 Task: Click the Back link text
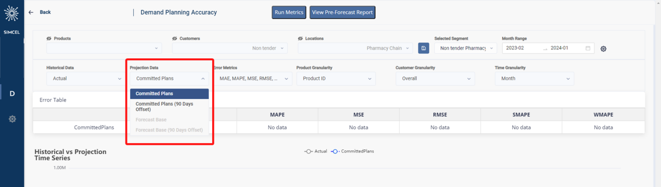45,12
